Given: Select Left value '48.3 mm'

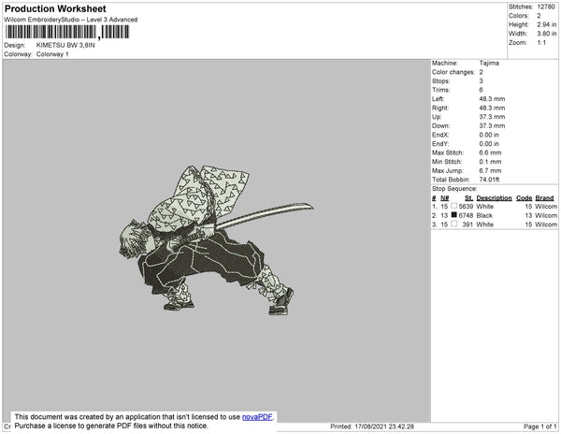Looking at the screenshot, I should click(x=492, y=99).
